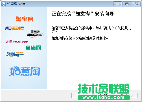Click the 360buy 京东商城 logo
This screenshot has height=102, width=142.
click(x=15, y=54)
